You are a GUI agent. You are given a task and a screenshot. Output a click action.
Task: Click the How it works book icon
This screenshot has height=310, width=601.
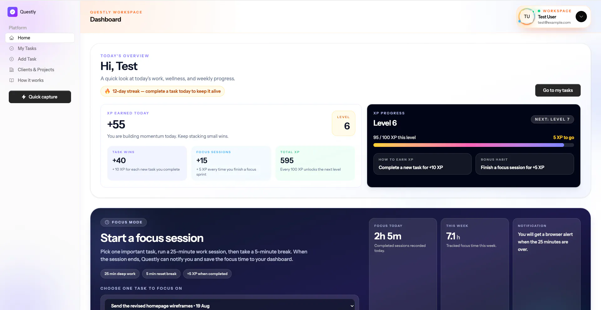click(12, 80)
